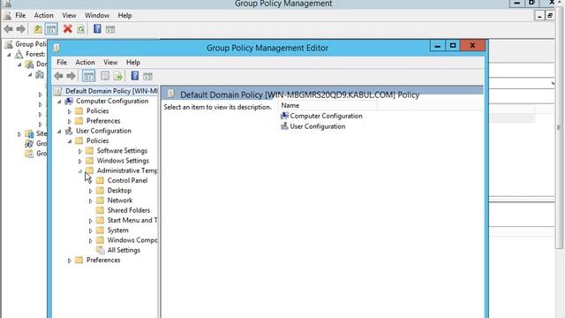This screenshot has width=565, height=318.
Task: Expand the System folder node
Action: [90, 231]
